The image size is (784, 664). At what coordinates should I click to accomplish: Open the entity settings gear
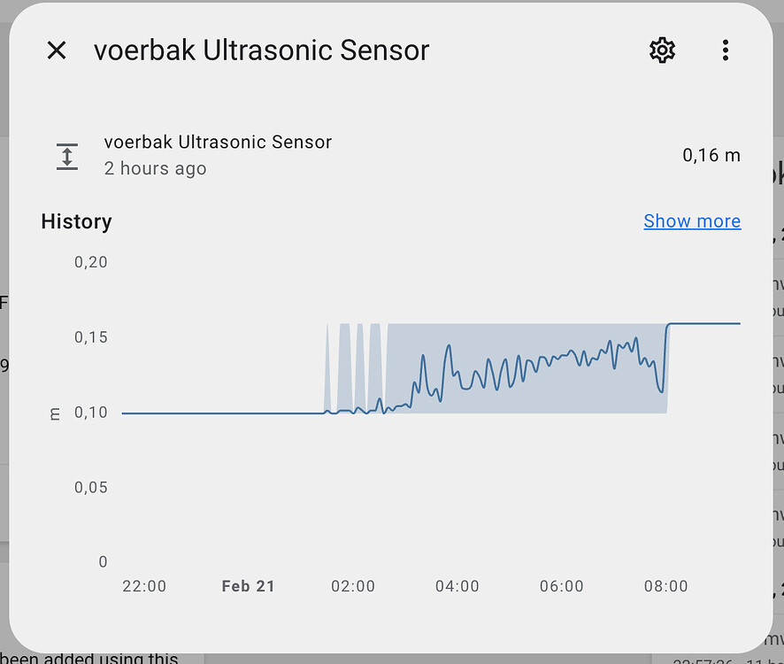coord(662,50)
